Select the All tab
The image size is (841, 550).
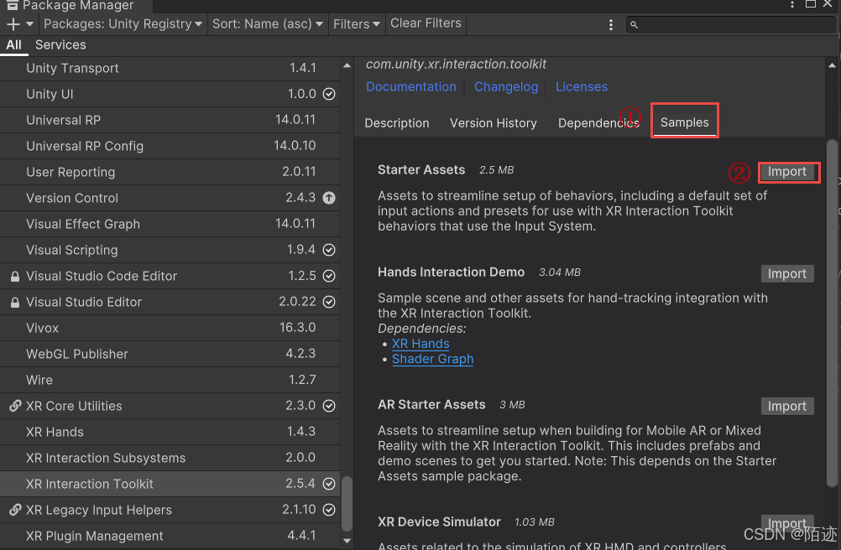coord(14,45)
